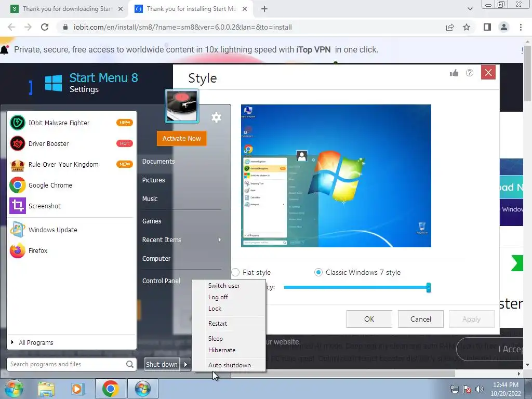Open Control Panel link

click(161, 281)
